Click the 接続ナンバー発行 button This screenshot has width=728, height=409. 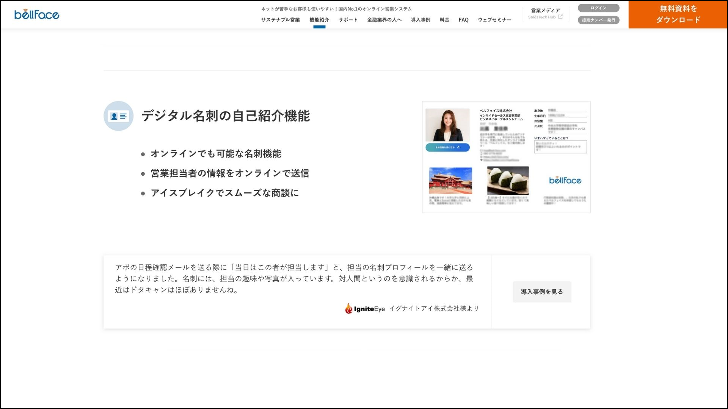click(x=598, y=20)
